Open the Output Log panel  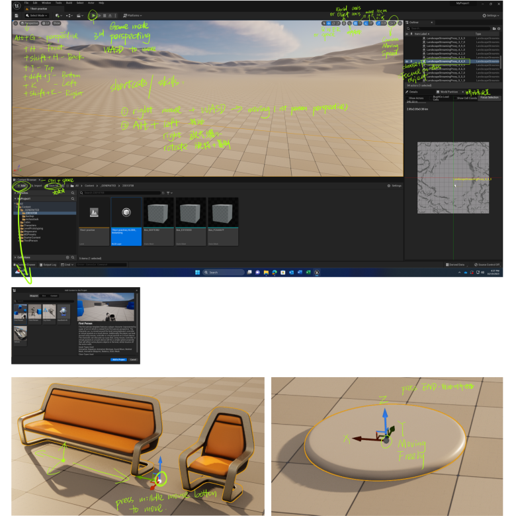48,265
